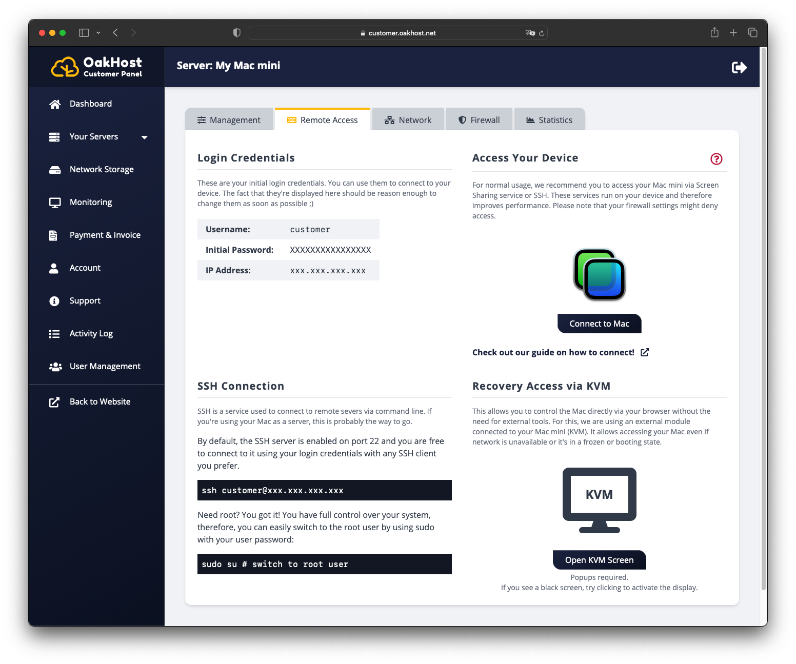Open the Dashboard page from the sidebar
The width and height of the screenshot is (796, 664).
pyautogui.click(x=90, y=104)
